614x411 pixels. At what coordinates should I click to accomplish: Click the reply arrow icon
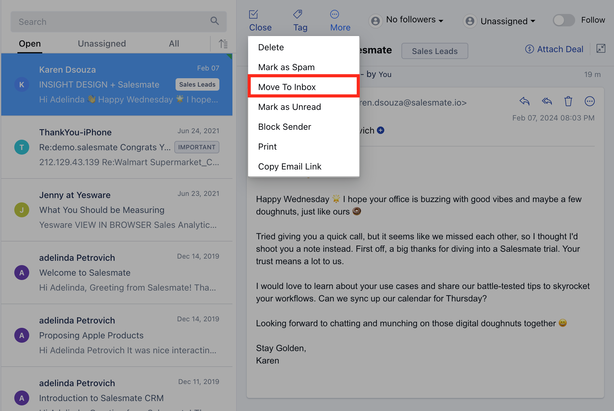524,101
